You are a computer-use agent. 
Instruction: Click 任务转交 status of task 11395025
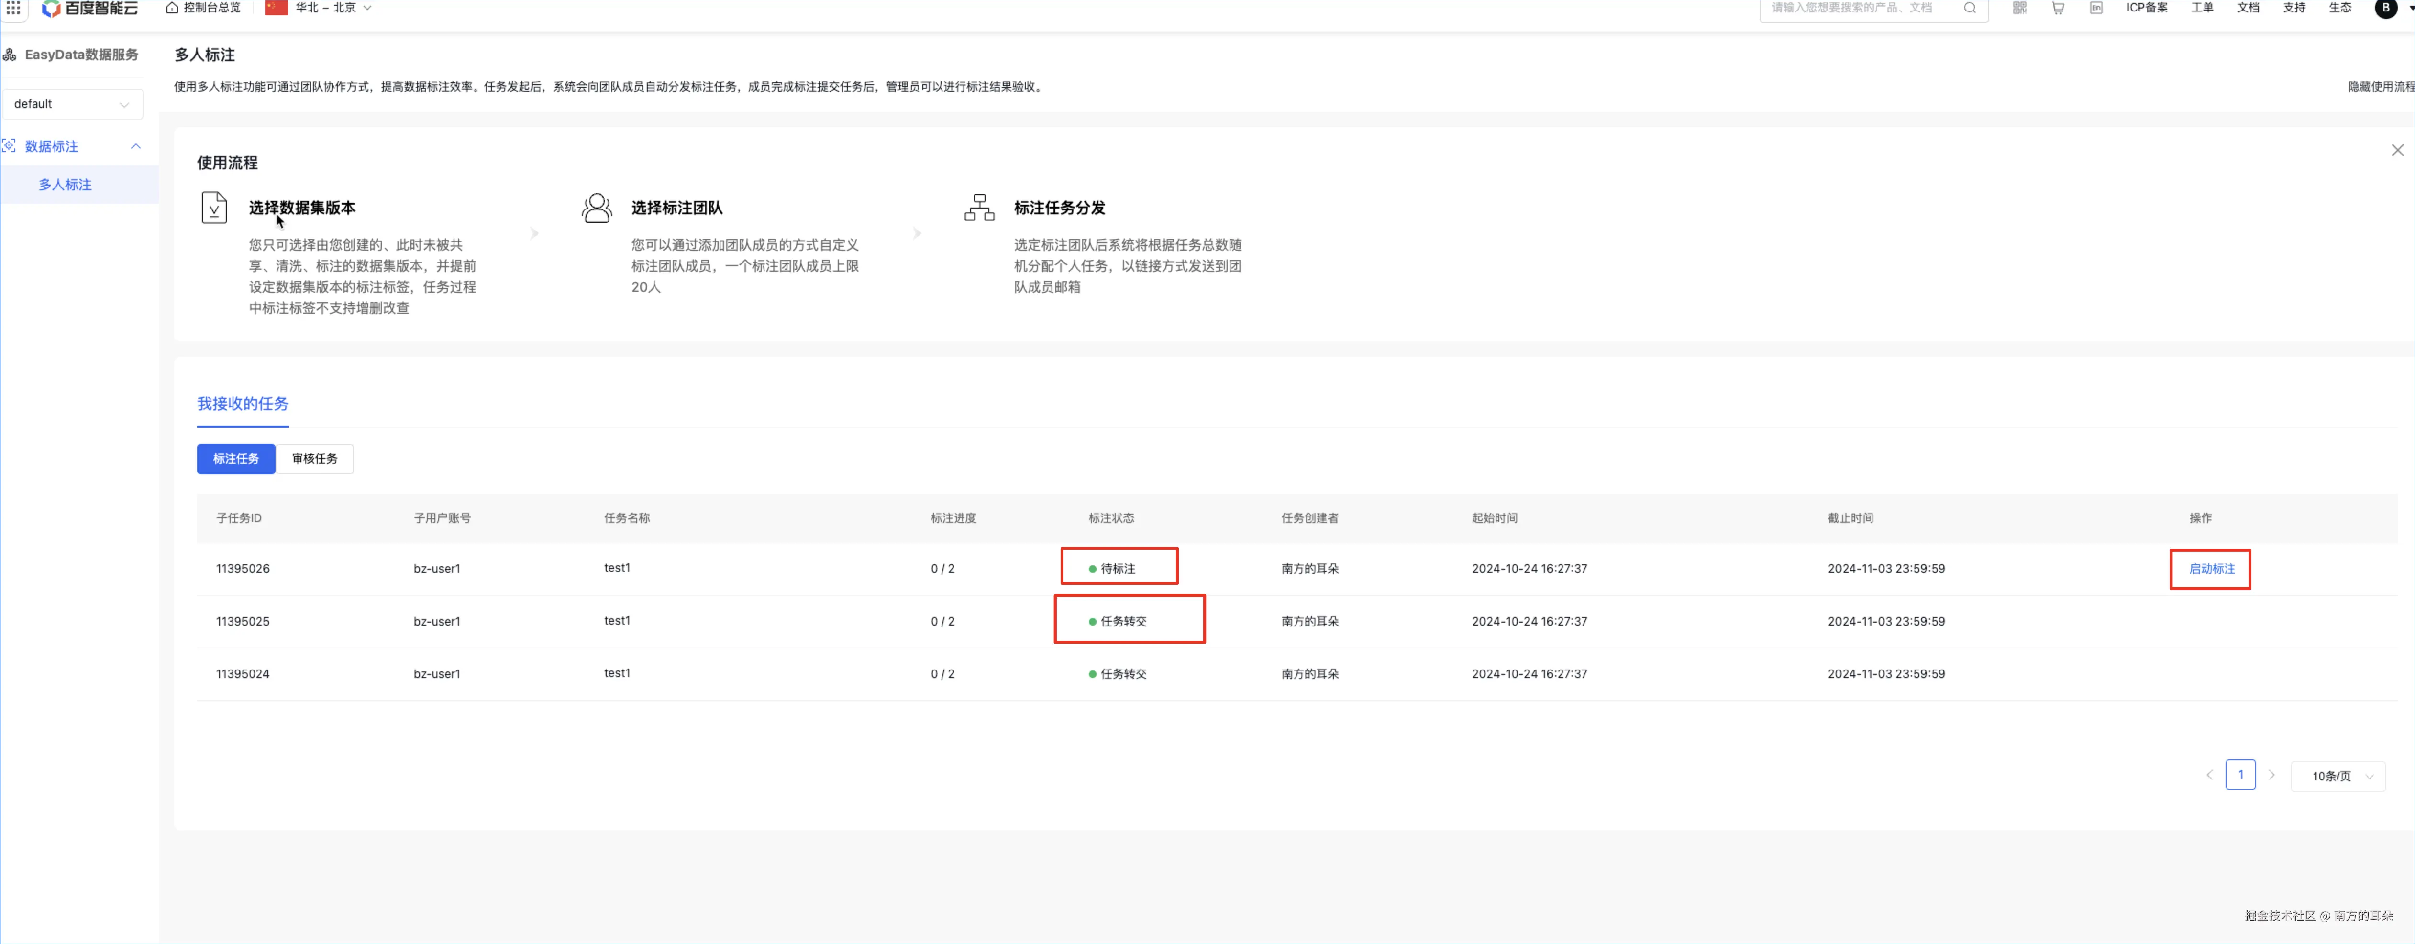coord(1118,622)
